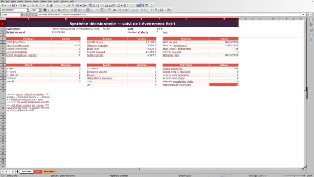
Task: Apply the yellow background highlight swatch
Action: 65,10
